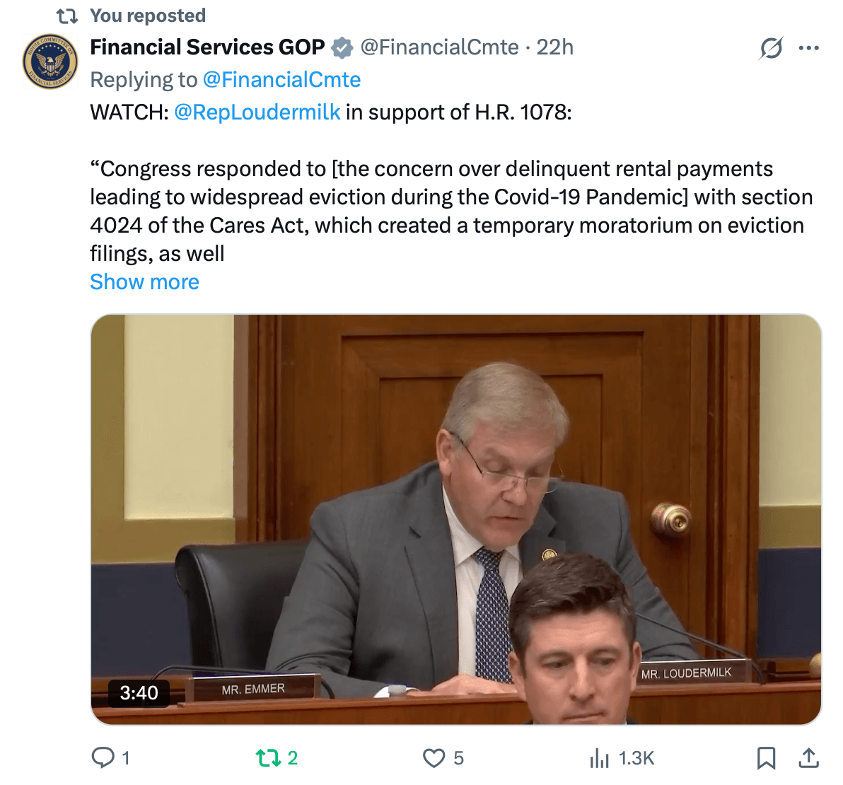843x785 pixels.
Task: Like the post with heart icon
Action: (x=434, y=758)
